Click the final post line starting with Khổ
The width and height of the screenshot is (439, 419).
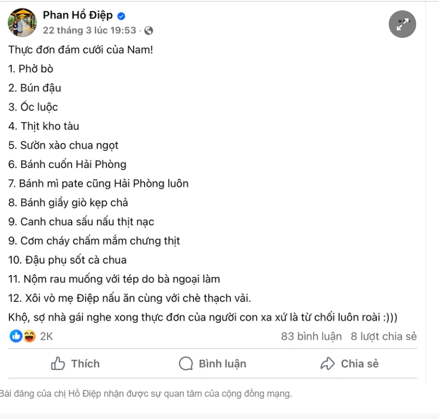coord(203,317)
